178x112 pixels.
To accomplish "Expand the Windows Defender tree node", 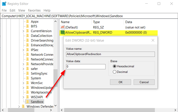I will tap(19, 107).
